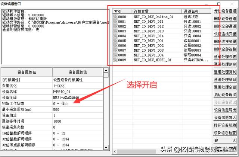Click 删除全部通道 button

click(x=225, y=26)
